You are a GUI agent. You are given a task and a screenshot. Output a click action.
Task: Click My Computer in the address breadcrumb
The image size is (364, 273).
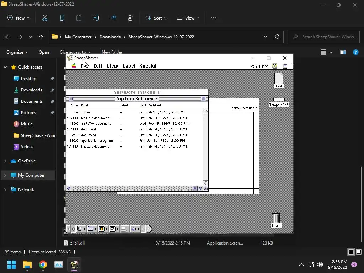(78, 37)
